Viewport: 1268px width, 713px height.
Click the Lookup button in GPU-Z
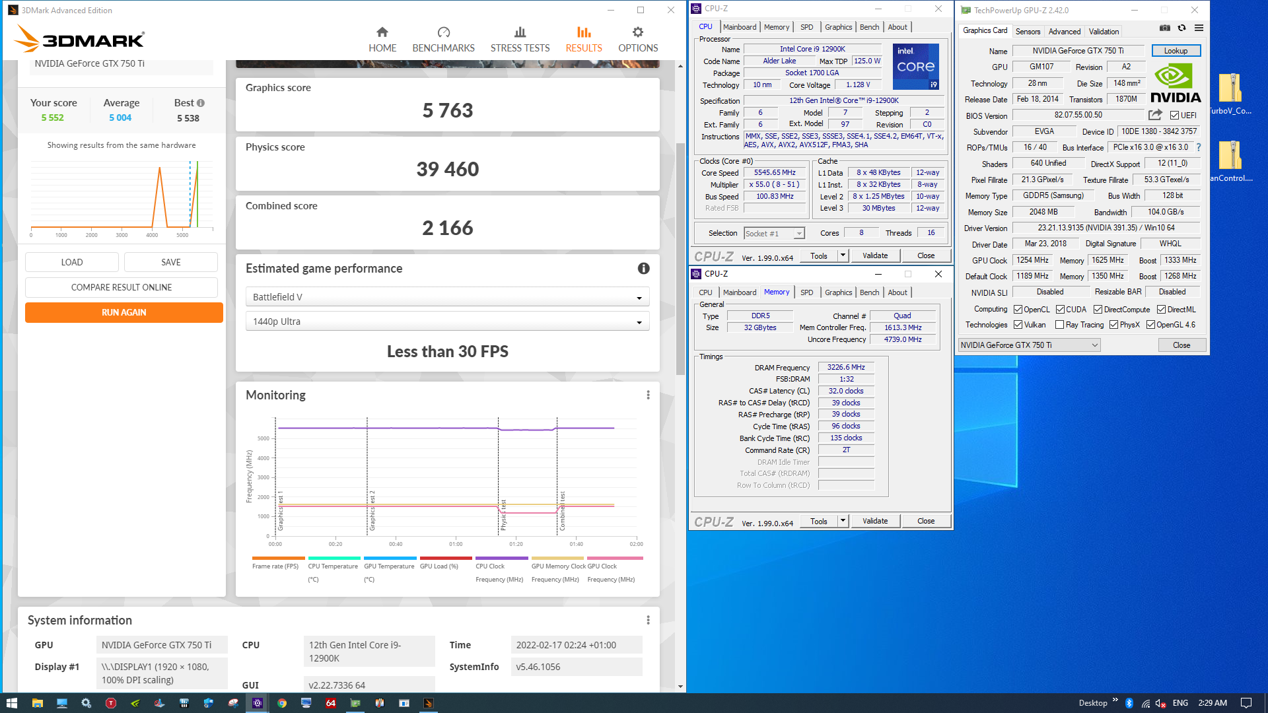tap(1176, 51)
